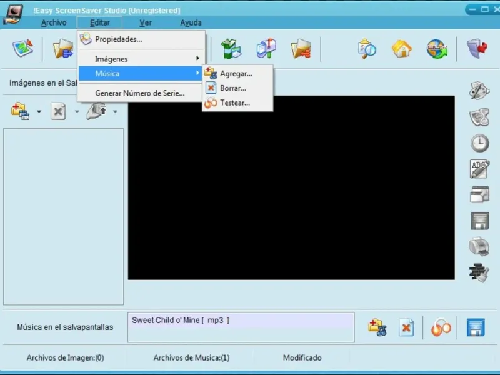Expand the Imágenes submenu
Viewport: 500px width, 375px height.
click(141, 59)
